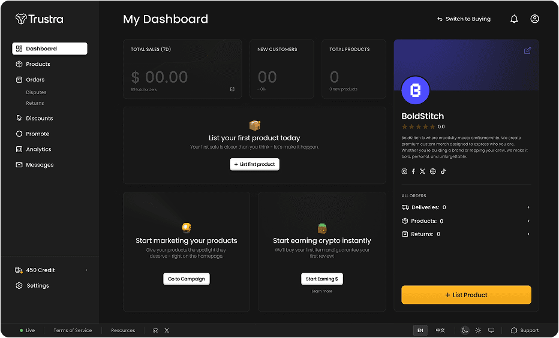Viewport: 559px width, 338px height.
Task: Click List first product button
Action: point(254,164)
